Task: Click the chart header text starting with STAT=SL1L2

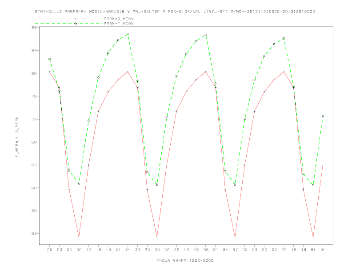Action: tap(175, 12)
